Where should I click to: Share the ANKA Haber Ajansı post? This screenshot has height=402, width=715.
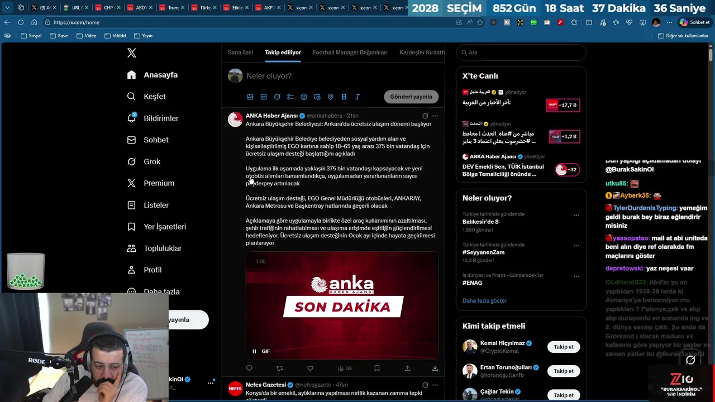click(x=407, y=368)
